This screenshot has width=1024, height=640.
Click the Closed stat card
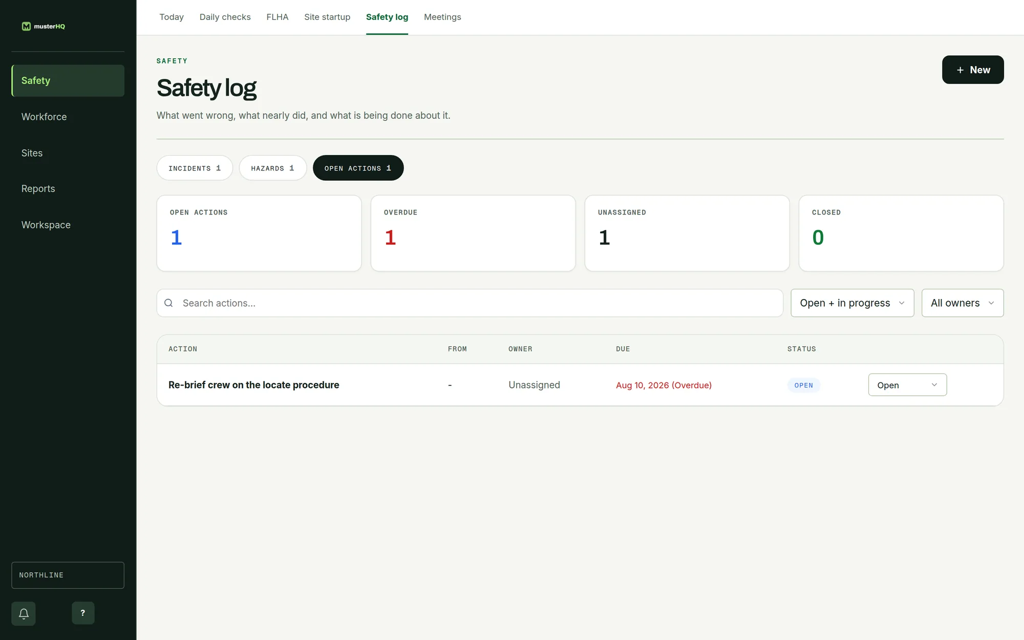click(x=901, y=233)
